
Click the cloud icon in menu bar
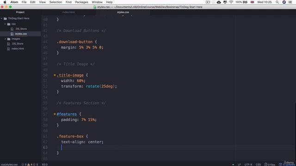pos(219,2)
